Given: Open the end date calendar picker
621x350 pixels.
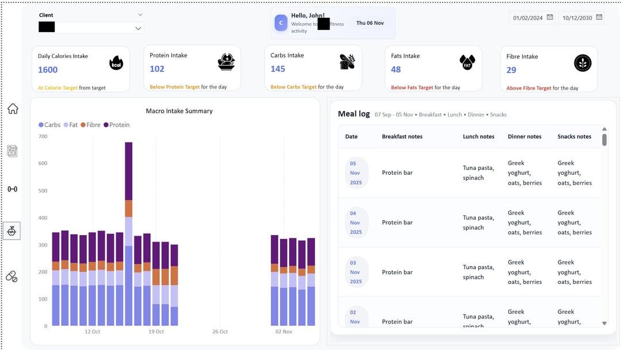Looking at the screenshot, I should 599,18.
